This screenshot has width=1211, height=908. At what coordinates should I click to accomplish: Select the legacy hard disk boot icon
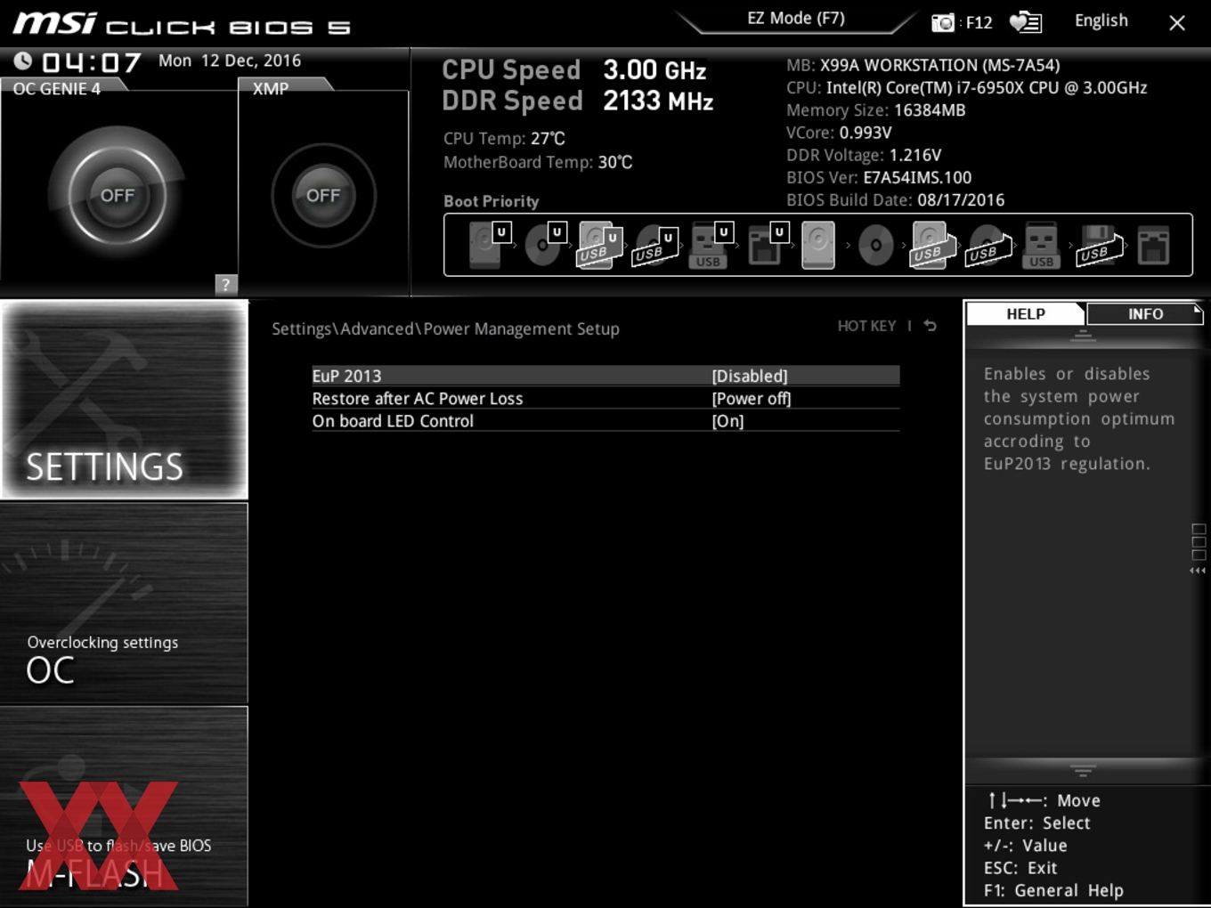[x=818, y=245]
